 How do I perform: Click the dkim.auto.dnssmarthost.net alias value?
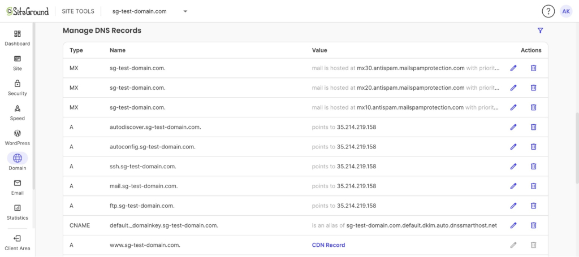tap(422, 225)
